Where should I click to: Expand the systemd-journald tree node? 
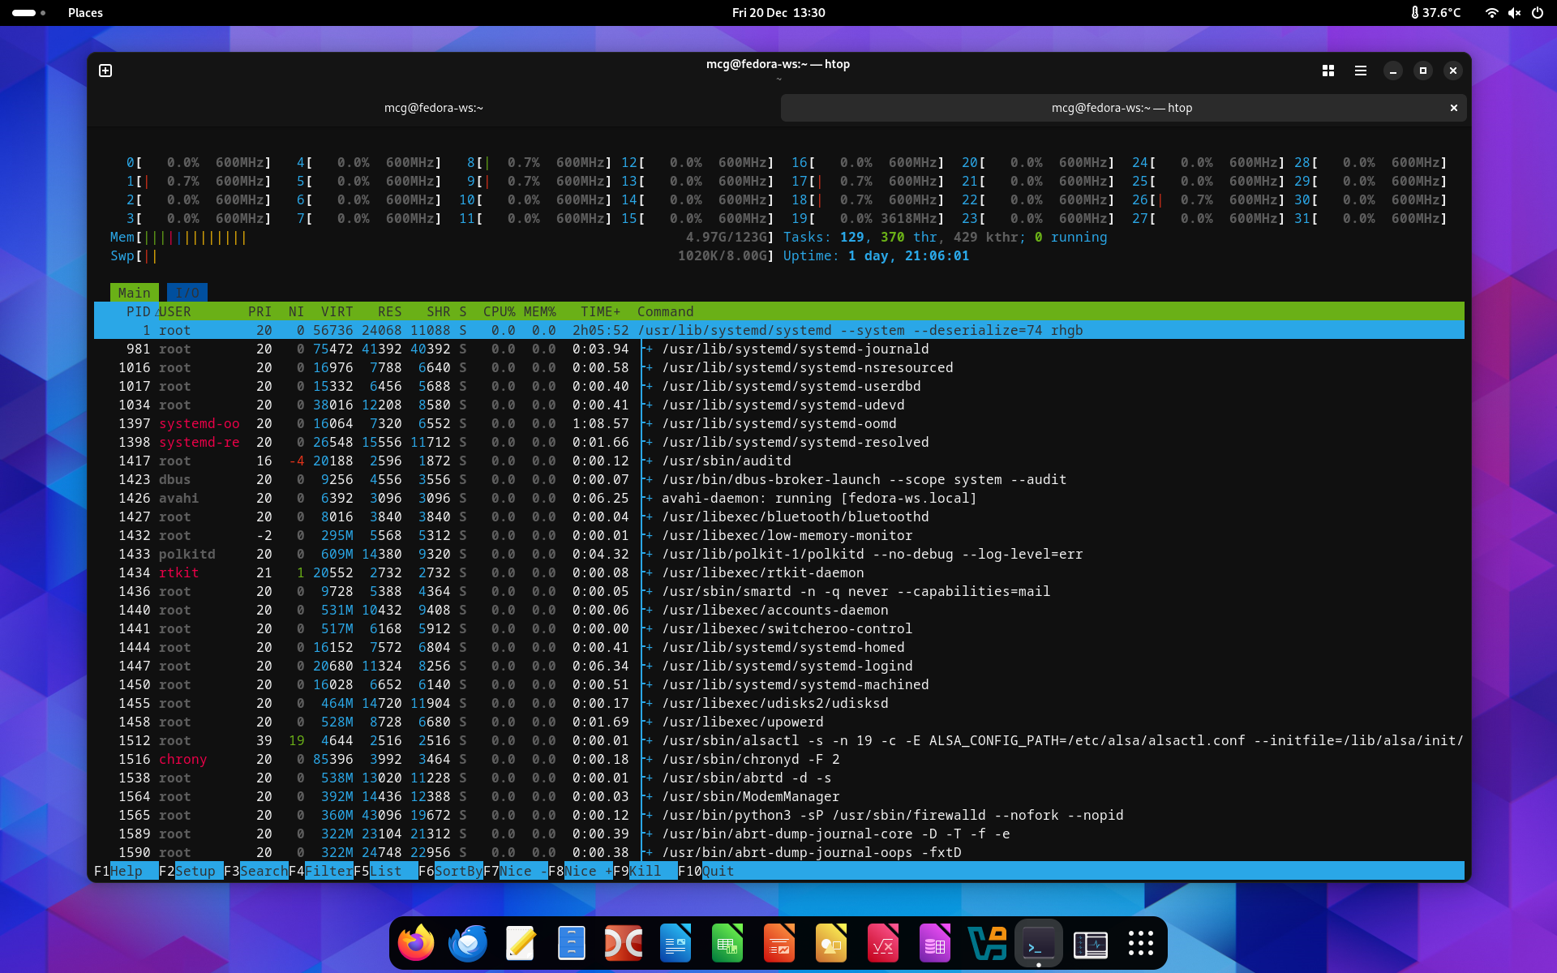(649, 349)
